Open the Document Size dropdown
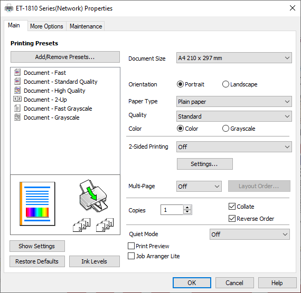 (x=234, y=58)
